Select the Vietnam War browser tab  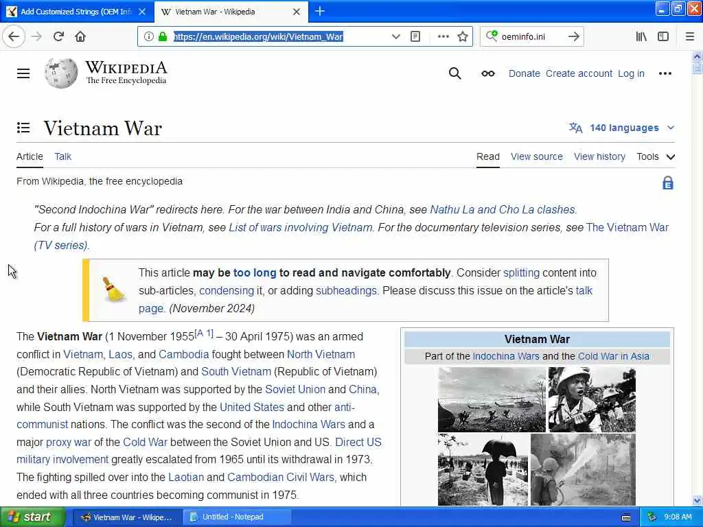[x=231, y=12]
